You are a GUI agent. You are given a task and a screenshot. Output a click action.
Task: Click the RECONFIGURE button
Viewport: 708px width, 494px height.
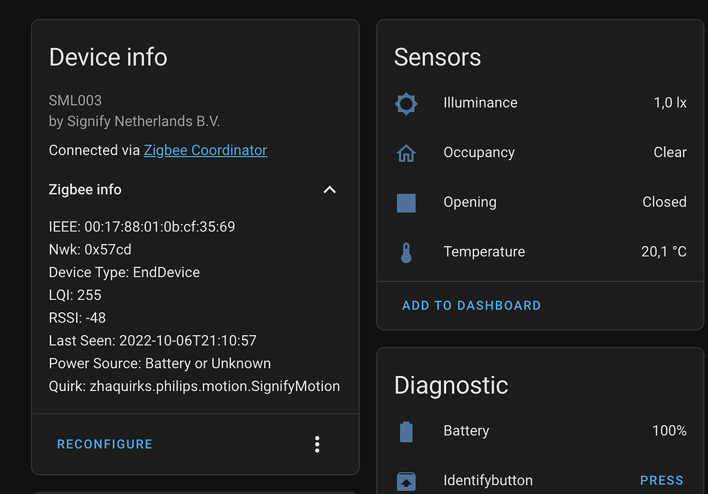point(104,444)
